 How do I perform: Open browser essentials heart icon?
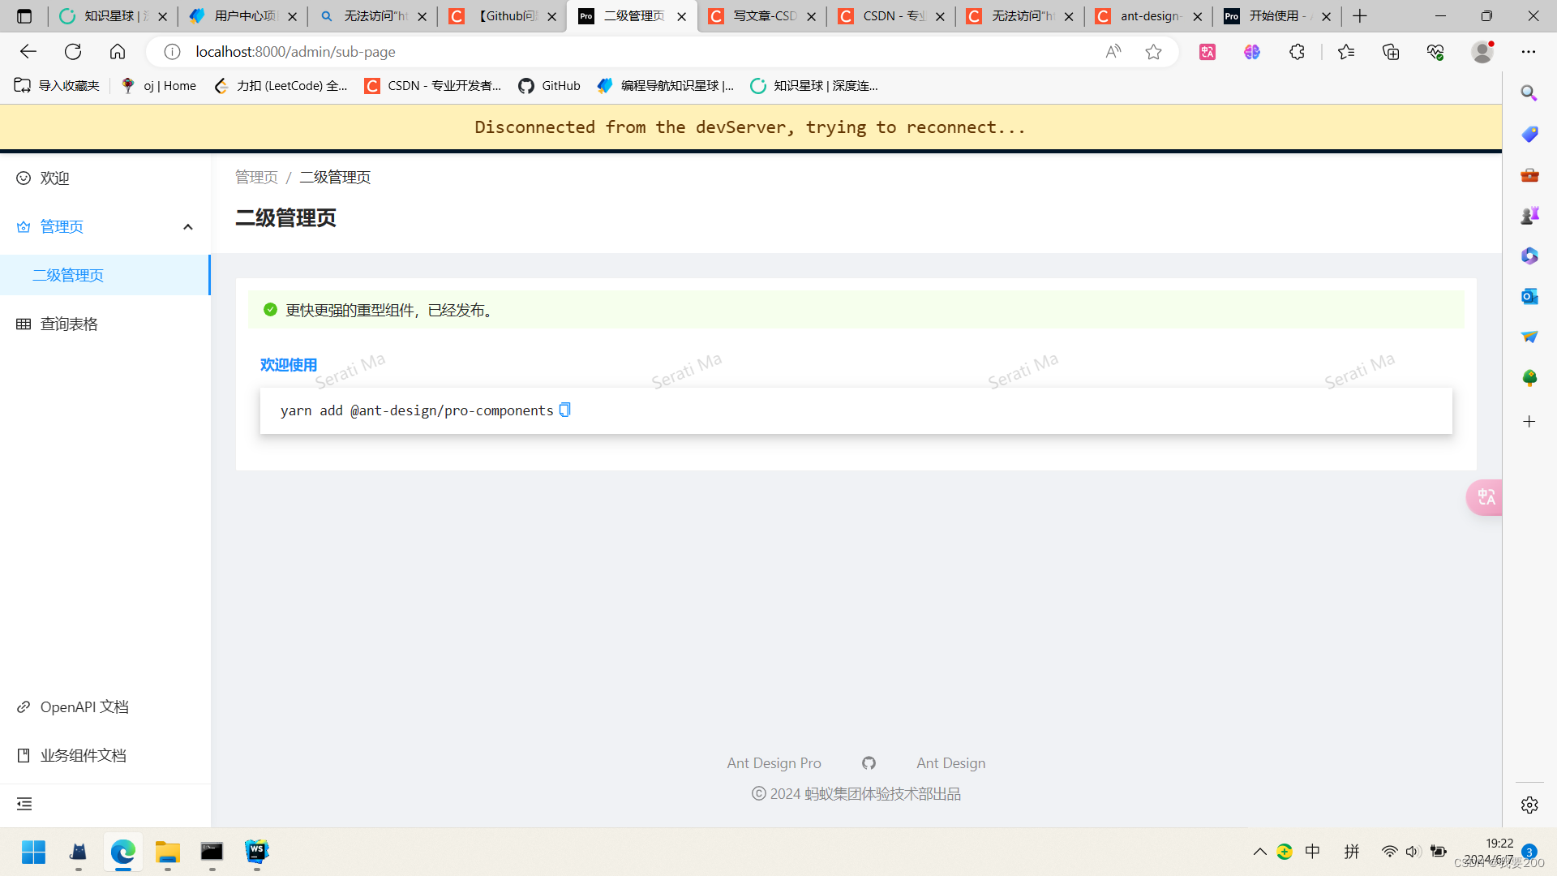point(1435,52)
